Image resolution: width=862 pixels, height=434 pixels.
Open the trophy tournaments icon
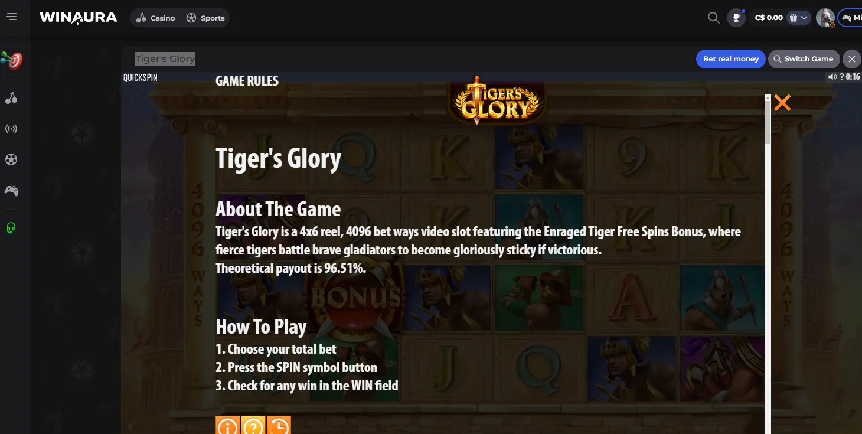point(736,18)
